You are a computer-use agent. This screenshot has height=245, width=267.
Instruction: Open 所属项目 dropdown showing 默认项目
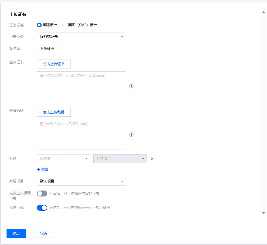pyautogui.click(x=81, y=181)
